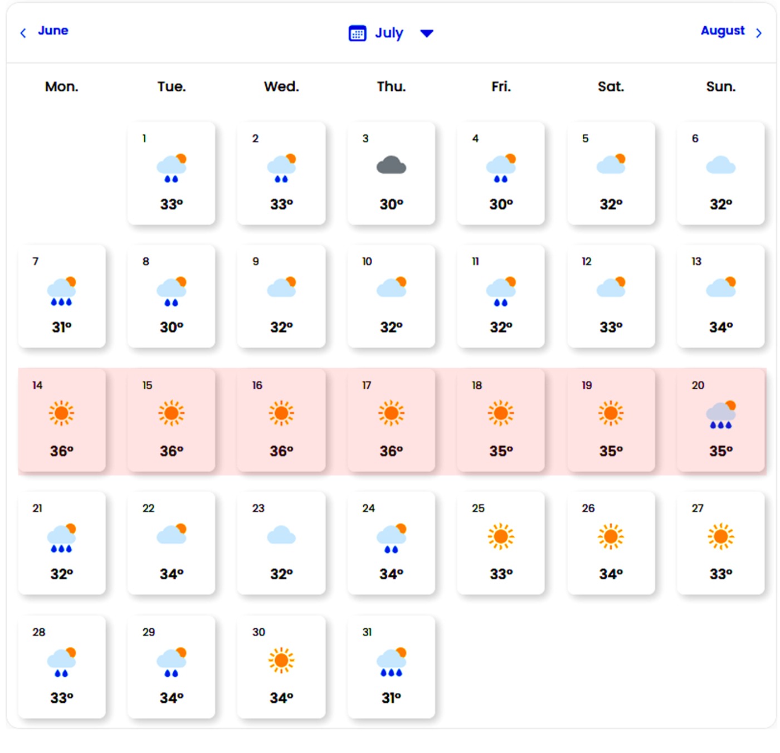Select the July month label
Viewport: 780px width, 753px height.
click(389, 33)
